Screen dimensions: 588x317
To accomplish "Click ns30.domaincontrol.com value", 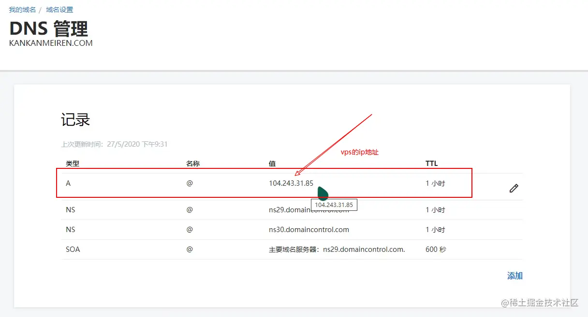I will 309,230.
